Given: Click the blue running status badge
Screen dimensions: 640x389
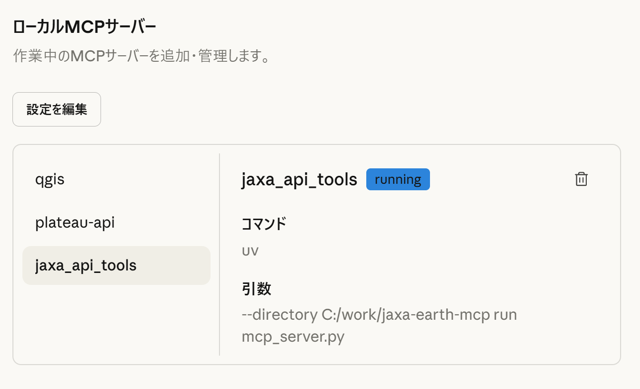Looking at the screenshot, I should coord(398,179).
